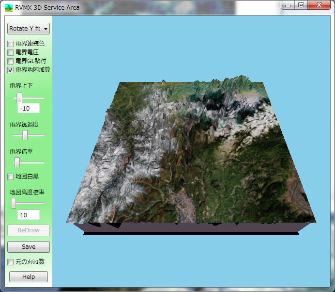The image size is (335, 292).
Task: Minimize the RVMX 3D Service Area window
Action: tap(289, 5)
